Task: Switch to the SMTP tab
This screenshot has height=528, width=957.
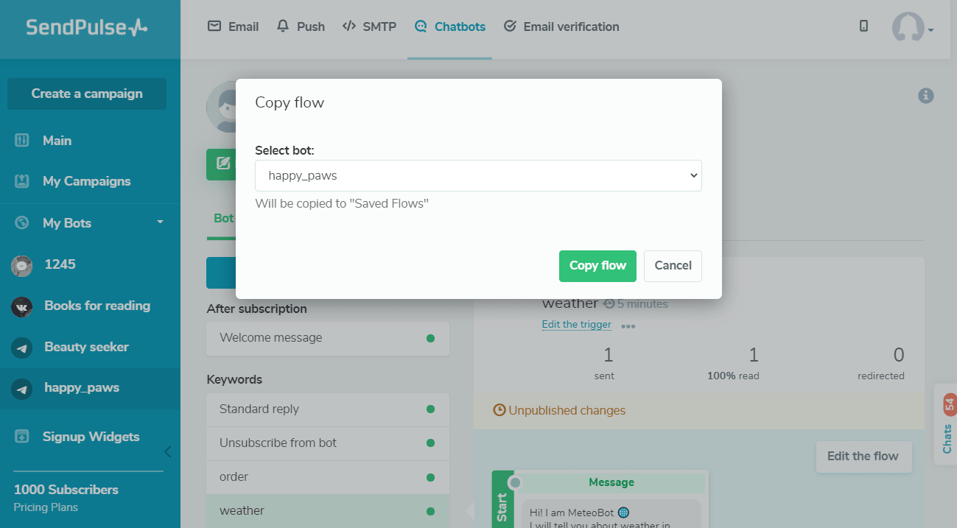Action: 370,27
